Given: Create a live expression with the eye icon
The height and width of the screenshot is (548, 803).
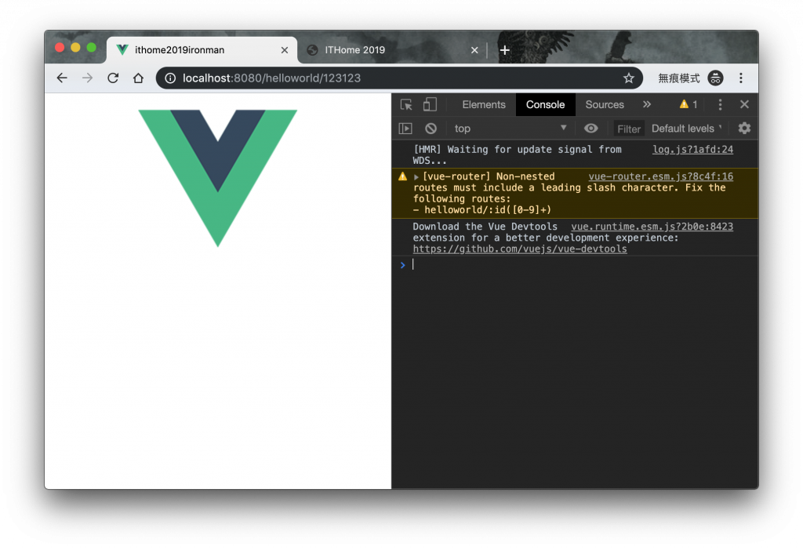Looking at the screenshot, I should tap(591, 129).
